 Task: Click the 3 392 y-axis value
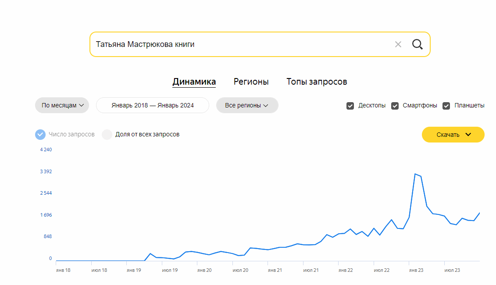click(x=46, y=171)
